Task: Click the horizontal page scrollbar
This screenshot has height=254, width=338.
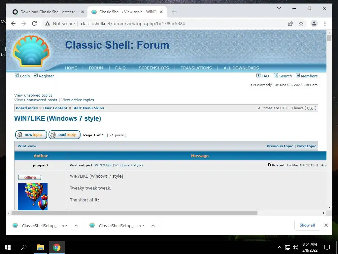Action: (x=135, y=213)
